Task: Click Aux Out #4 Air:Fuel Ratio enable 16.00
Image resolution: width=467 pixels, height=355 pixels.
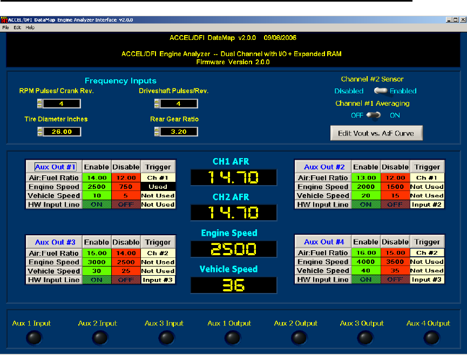Action: 366,252
